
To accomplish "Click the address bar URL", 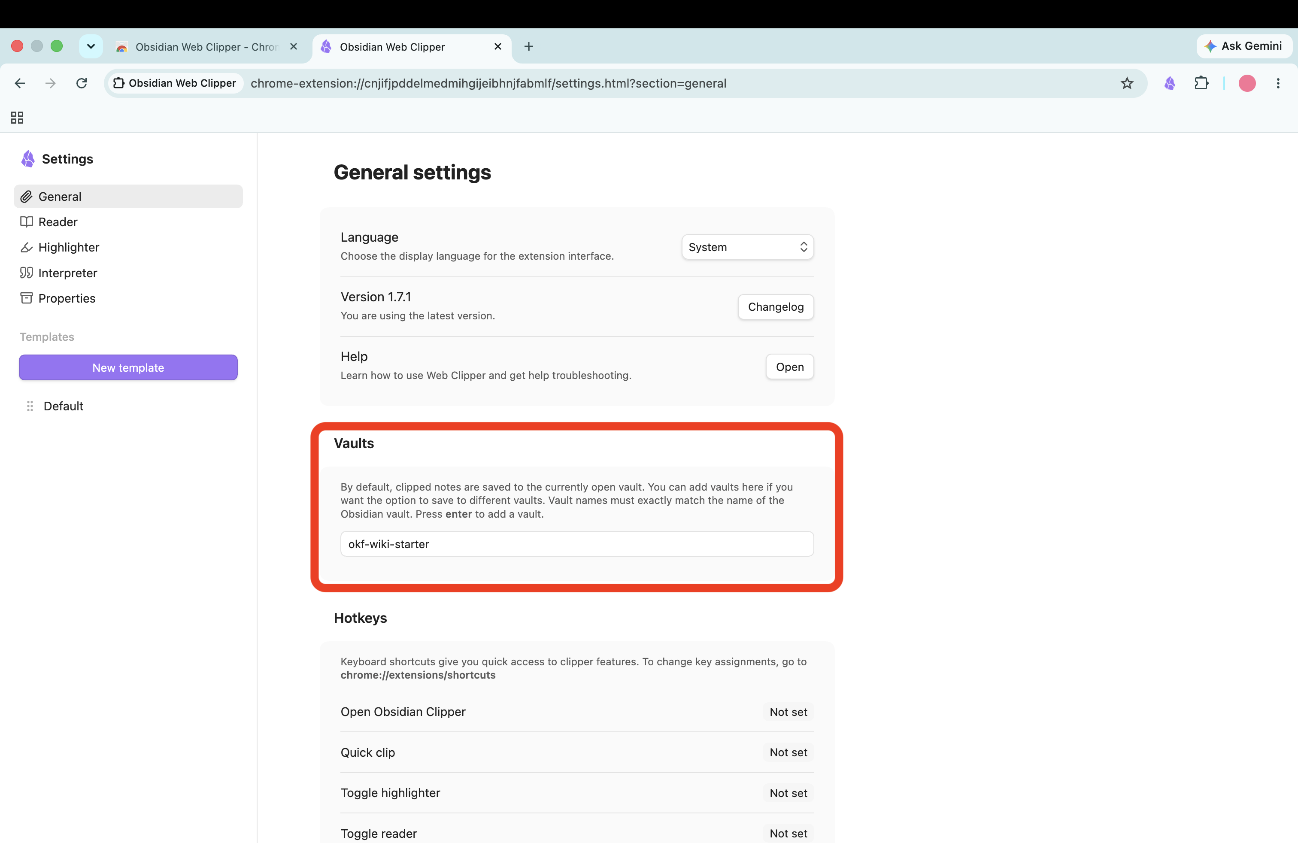I will tap(488, 83).
